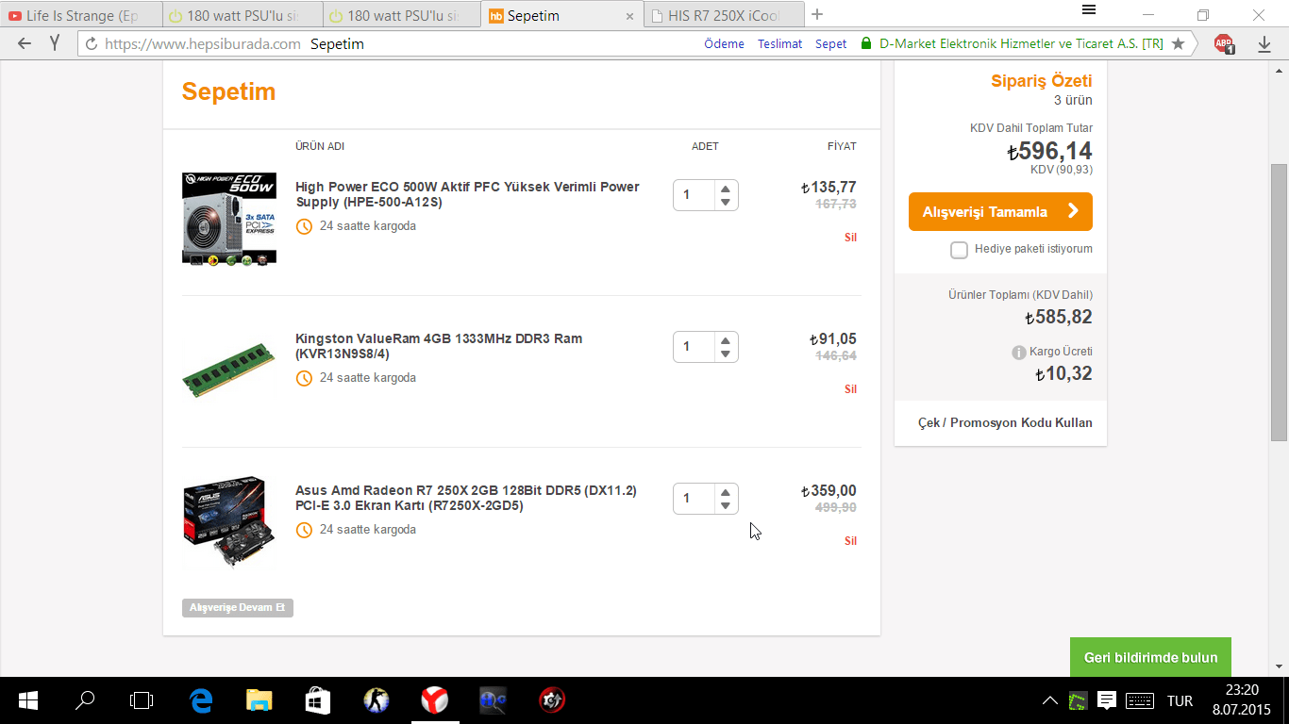Switch to Yandex Browser in the taskbar
Screen dimensions: 1289x724
pos(434,700)
